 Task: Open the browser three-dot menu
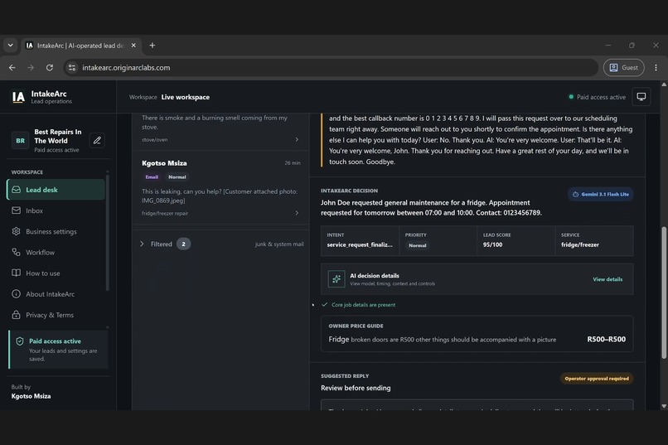656,68
